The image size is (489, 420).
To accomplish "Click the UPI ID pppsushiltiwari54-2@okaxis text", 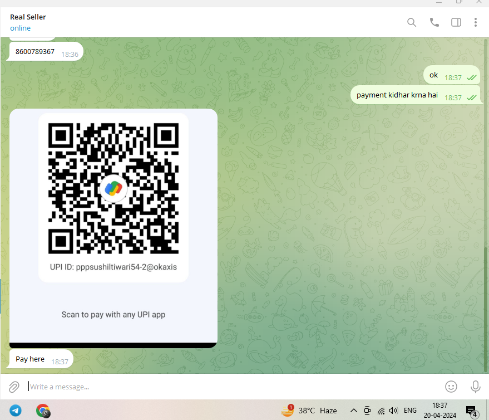I will click(113, 267).
